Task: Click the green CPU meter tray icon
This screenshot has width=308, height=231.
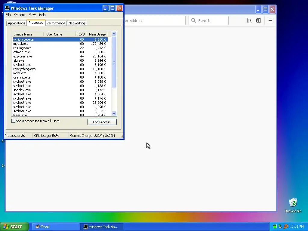Action: (x=275, y=226)
